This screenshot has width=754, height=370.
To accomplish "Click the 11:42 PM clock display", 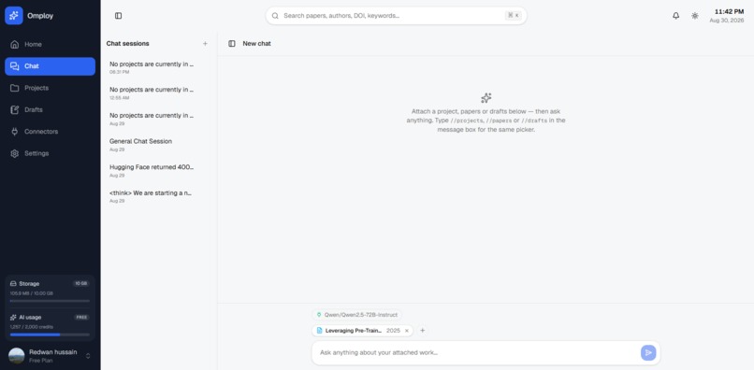I will pyautogui.click(x=729, y=11).
